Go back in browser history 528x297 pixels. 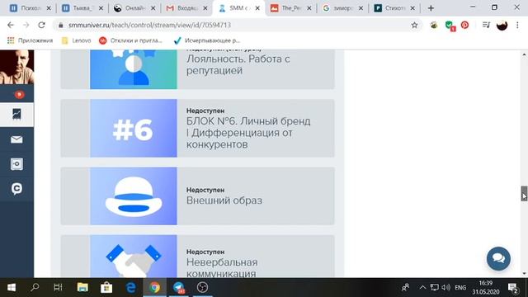click(x=11, y=25)
